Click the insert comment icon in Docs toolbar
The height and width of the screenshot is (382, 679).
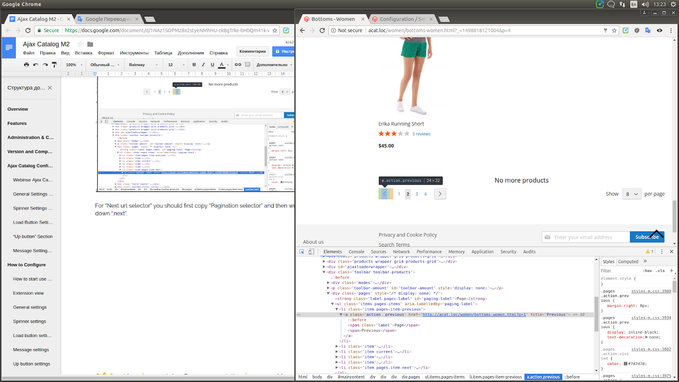(x=247, y=65)
